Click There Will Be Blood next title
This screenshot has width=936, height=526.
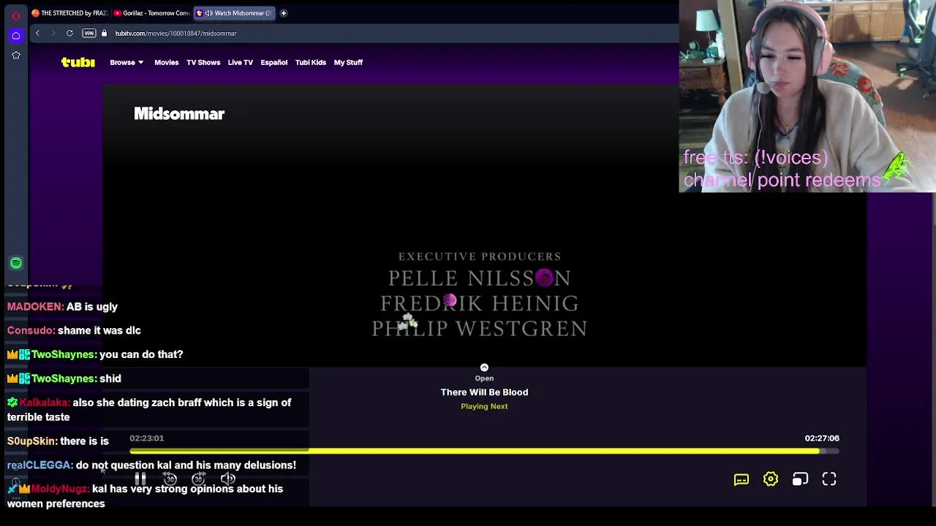tap(484, 392)
